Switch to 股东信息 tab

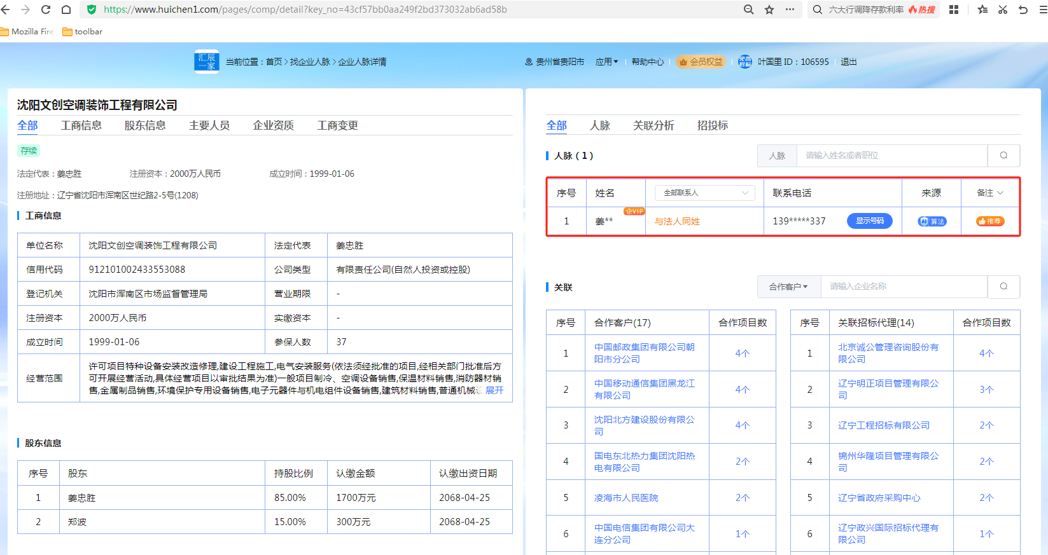(x=145, y=125)
